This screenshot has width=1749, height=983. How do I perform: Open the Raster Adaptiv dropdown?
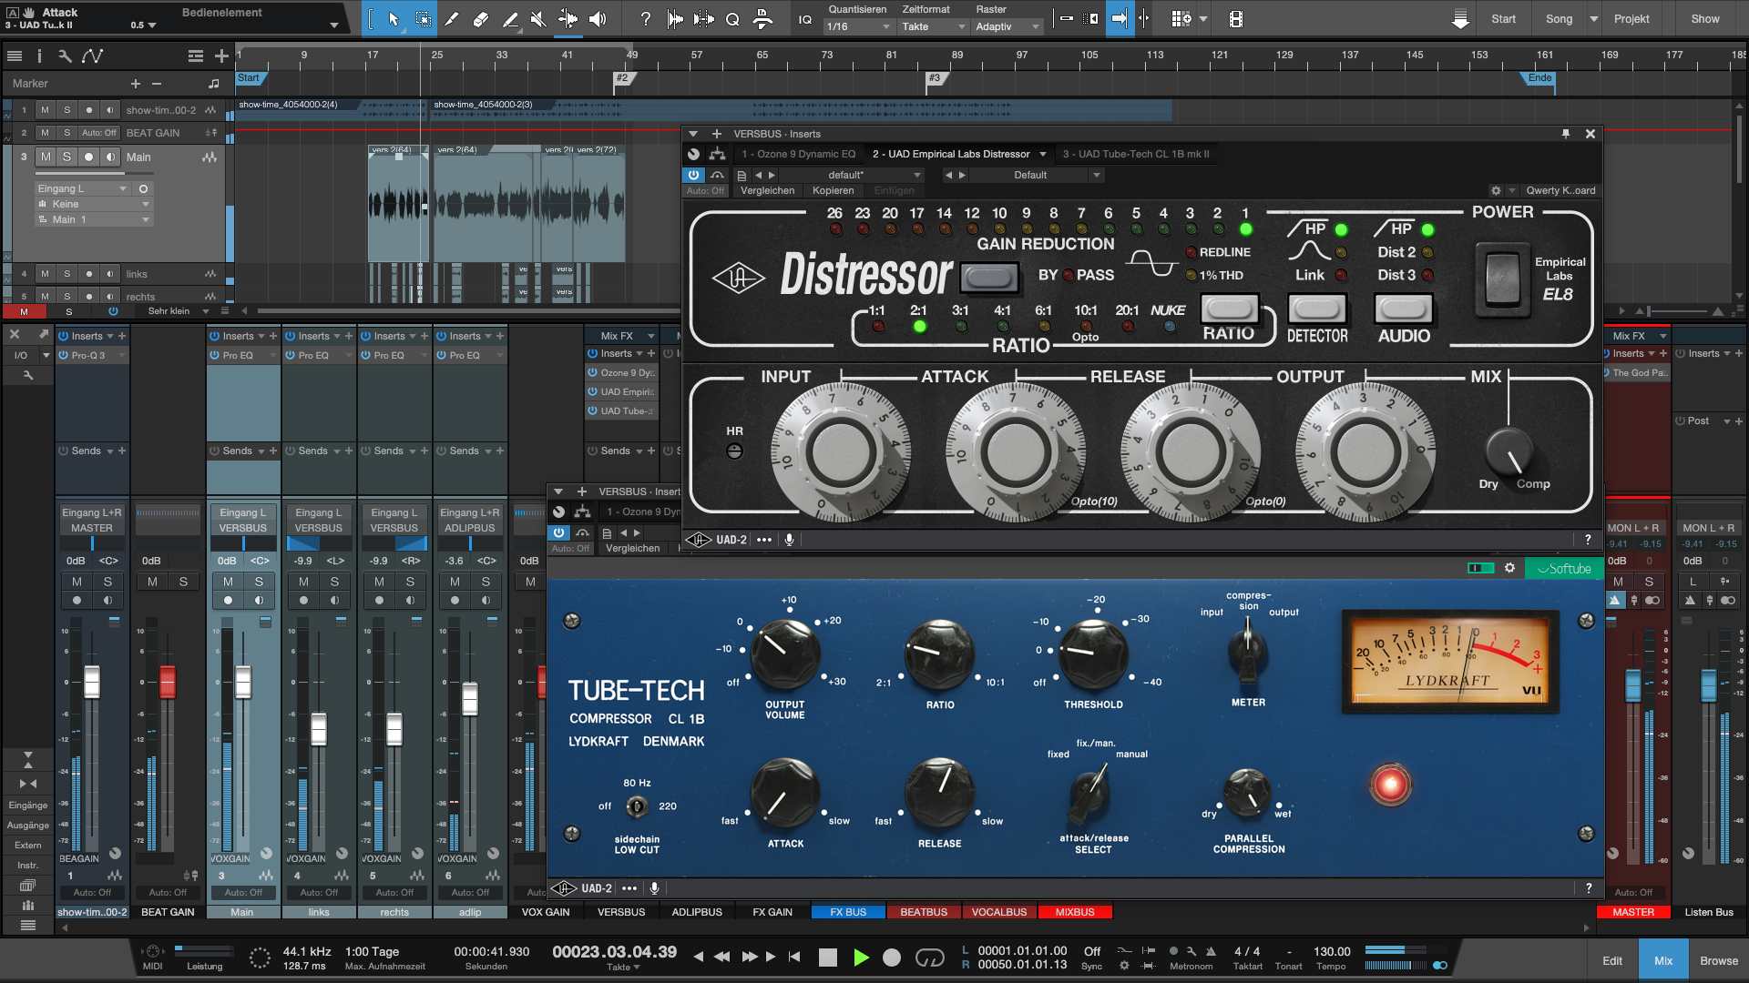coord(1007,26)
